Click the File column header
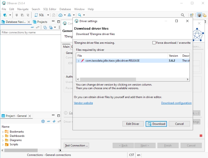The height and width of the screenshot is (158, 208). pyautogui.click(x=122, y=56)
